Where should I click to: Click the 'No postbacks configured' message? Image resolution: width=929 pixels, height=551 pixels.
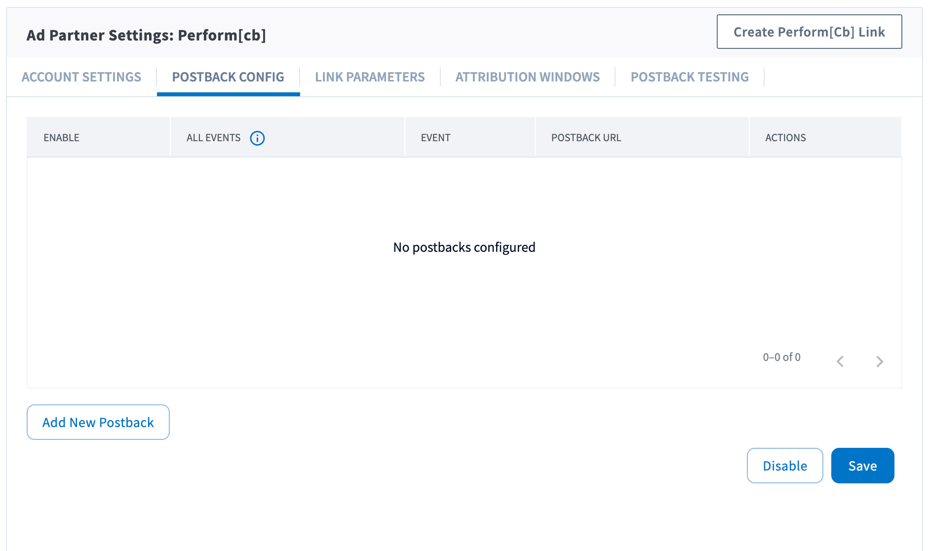pyautogui.click(x=464, y=247)
